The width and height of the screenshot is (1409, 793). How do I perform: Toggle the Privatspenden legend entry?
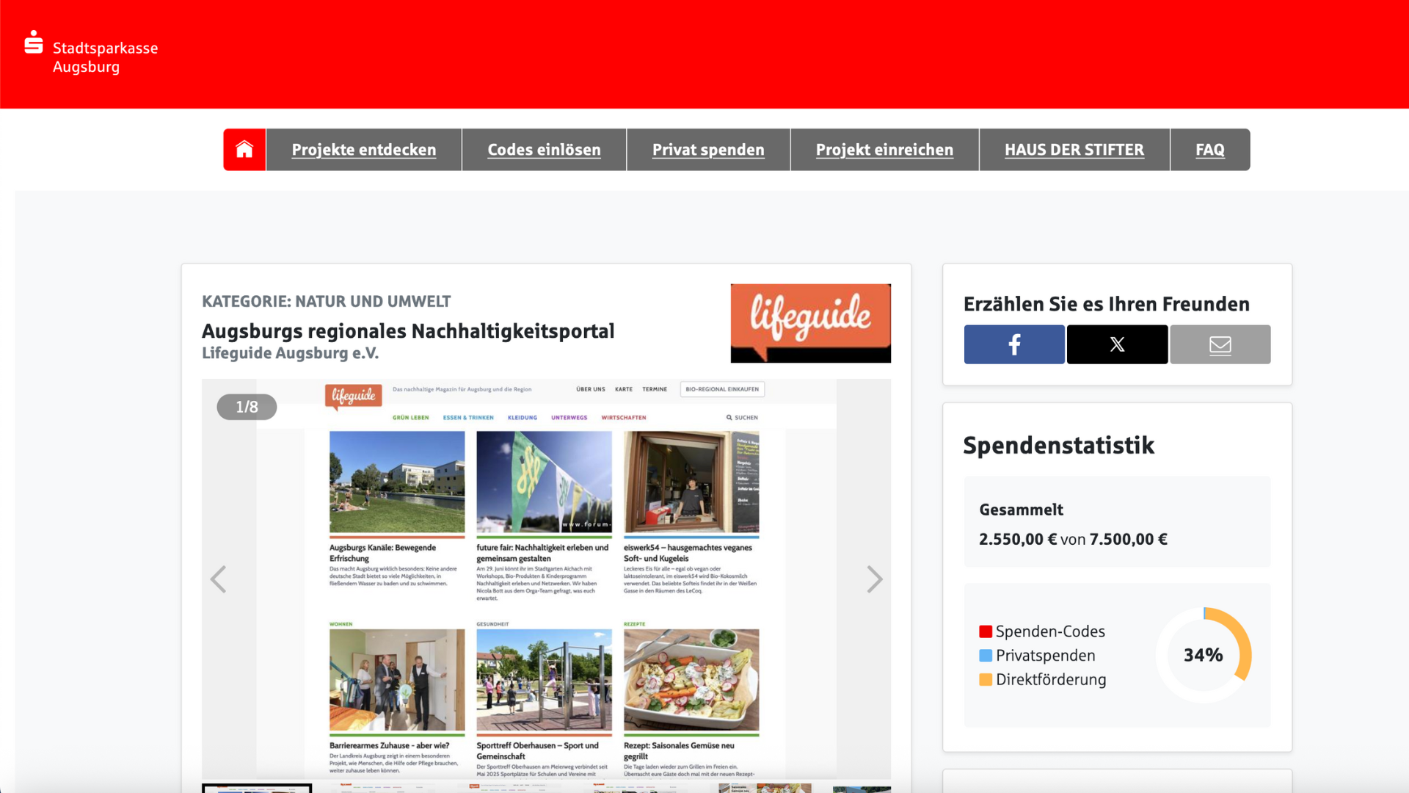[x=1037, y=656]
